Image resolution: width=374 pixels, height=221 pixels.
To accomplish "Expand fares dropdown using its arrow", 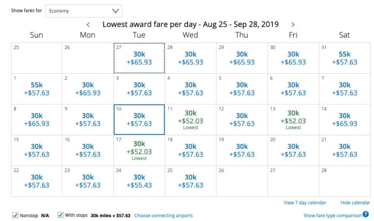I will [x=115, y=11].
